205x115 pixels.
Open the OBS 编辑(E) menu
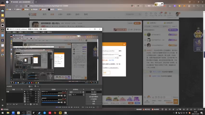coord(15,32)
